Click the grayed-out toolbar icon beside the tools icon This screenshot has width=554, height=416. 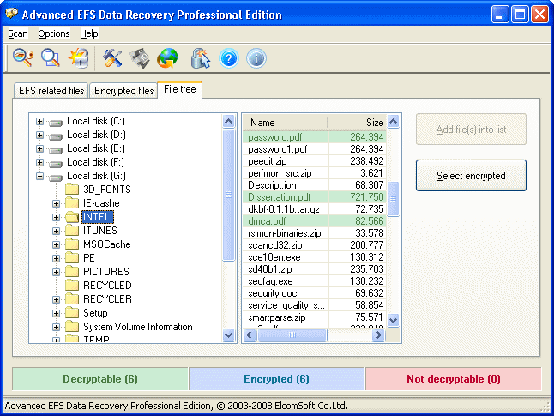[140, 57]
